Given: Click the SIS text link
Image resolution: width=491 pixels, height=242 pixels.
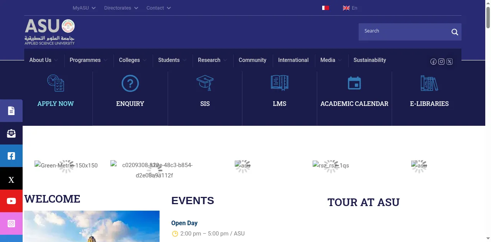Looking at the screenshot, I should [205, 104].
